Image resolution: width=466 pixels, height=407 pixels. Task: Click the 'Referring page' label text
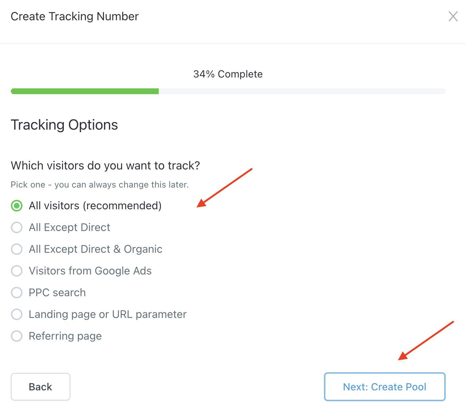tap(65, 336)
